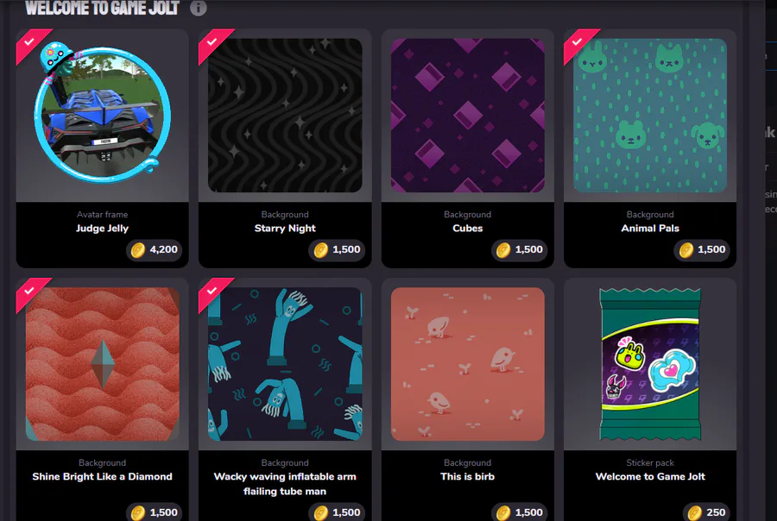Click the info icon beside Welcome to Game Jolt
777x521 pixels.
(199, 8)
